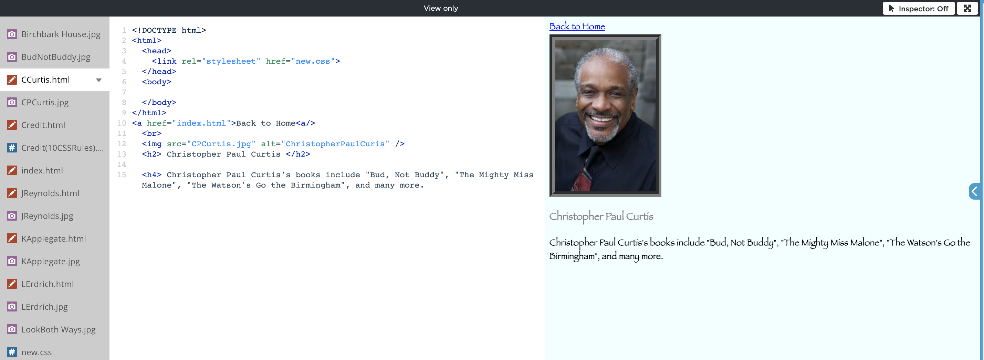Click the Birchbark House.jpg image icon
The height and width of the screenshot is (360, 984).
pos(12,34)
